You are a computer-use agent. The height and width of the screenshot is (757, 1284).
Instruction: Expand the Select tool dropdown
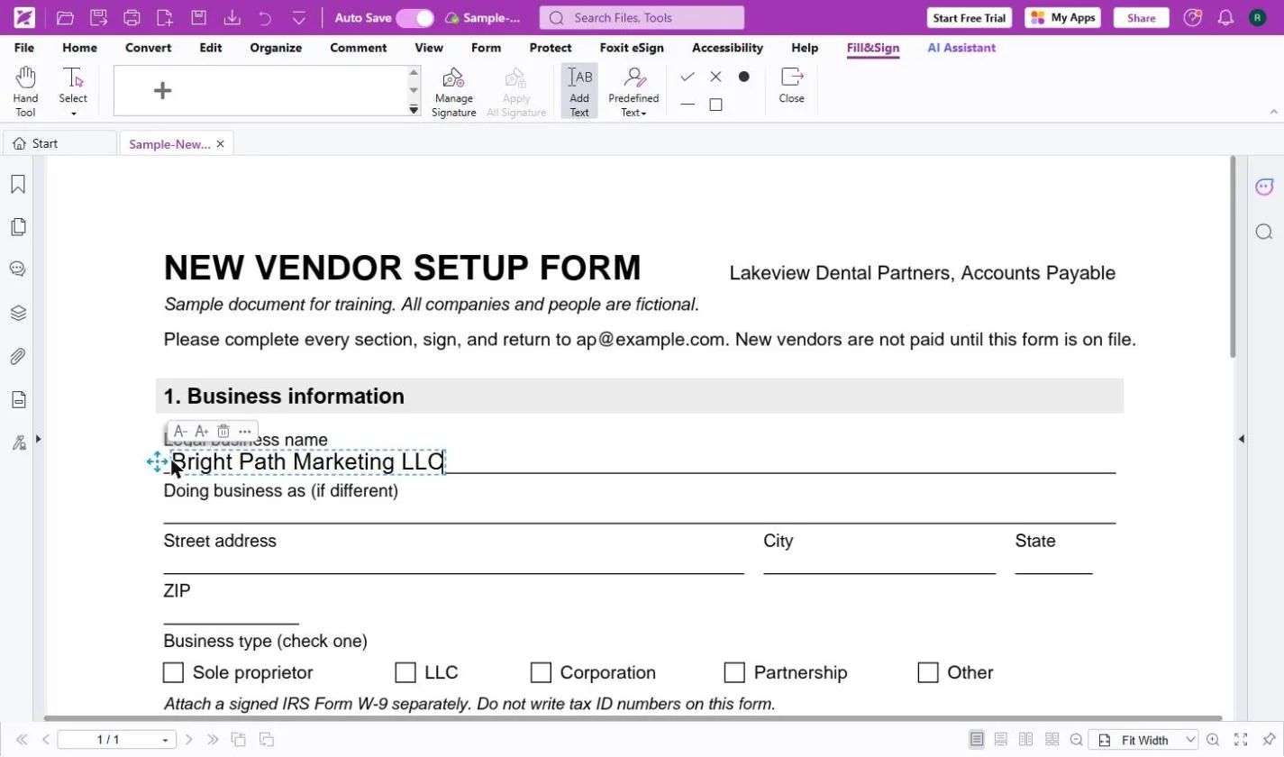pos(73,114)
